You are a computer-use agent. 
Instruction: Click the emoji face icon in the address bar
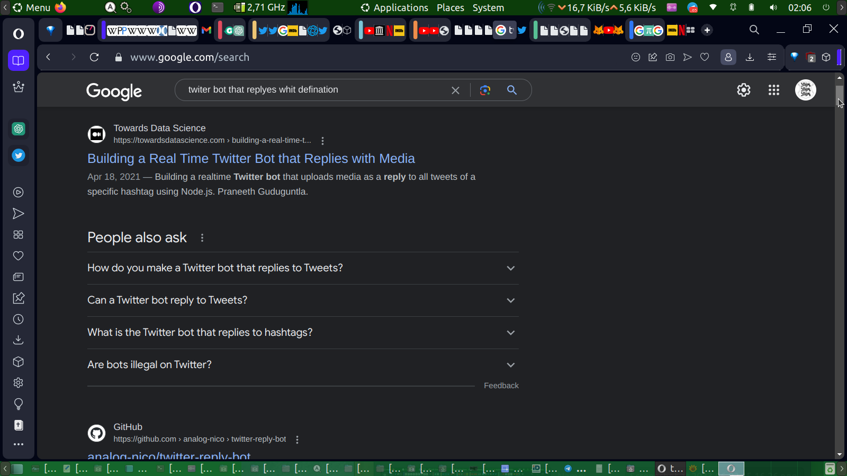coord(636,57)
